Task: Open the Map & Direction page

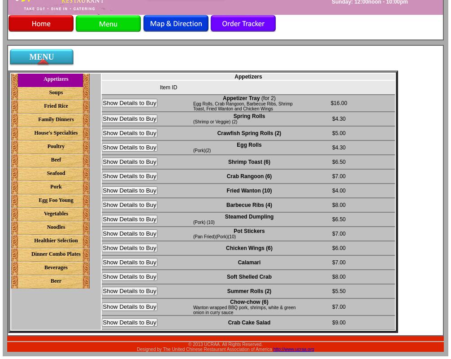Action: (176, 24)
